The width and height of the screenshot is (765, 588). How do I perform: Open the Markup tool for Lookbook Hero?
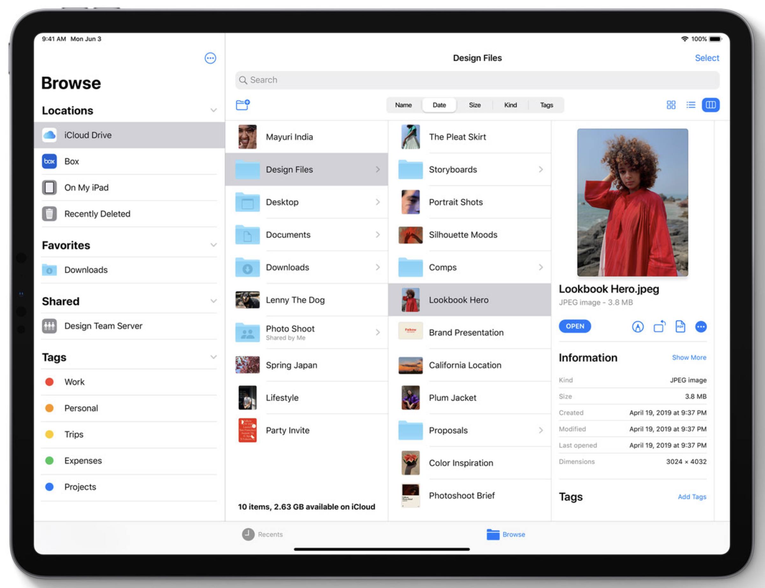pos(638,326)
